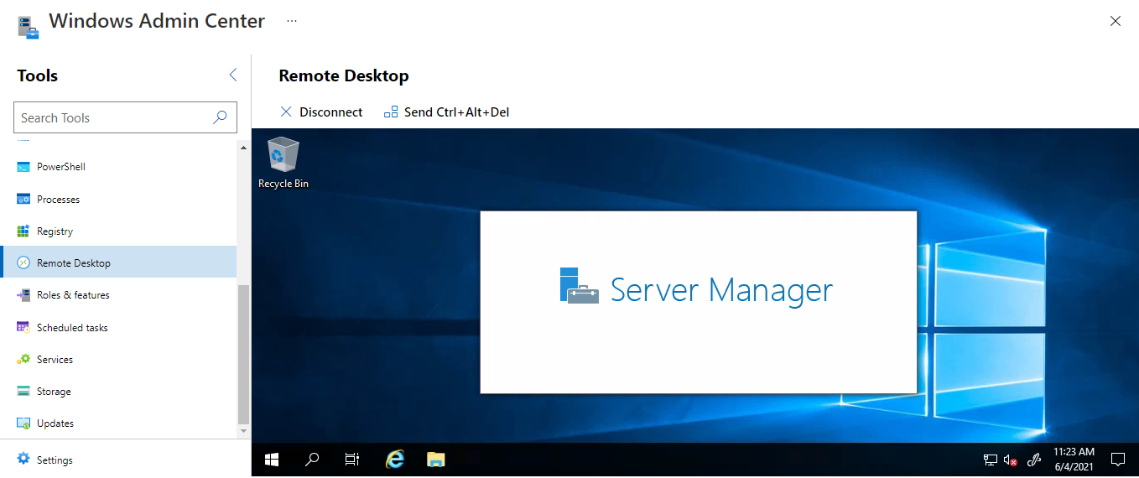The width and height of the screenshot is (1139, 478).
Task: Click the network tray icon
Action: [x=991, y=460]
